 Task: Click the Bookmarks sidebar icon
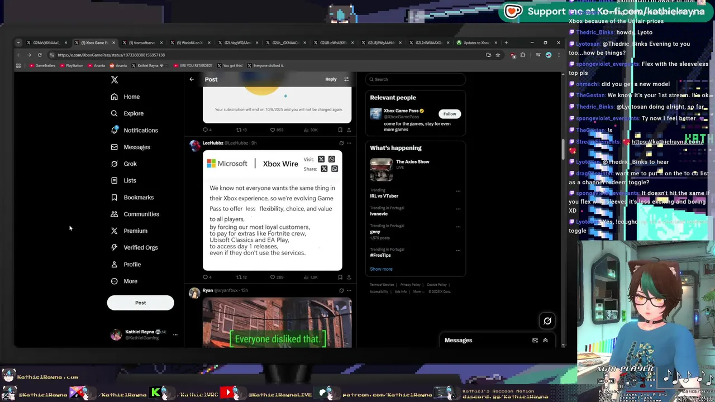click(x=114, y=197)
